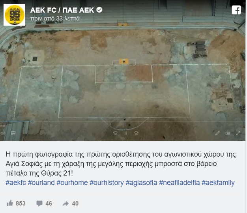Click the verified checkmark badge

pos(99,10)
